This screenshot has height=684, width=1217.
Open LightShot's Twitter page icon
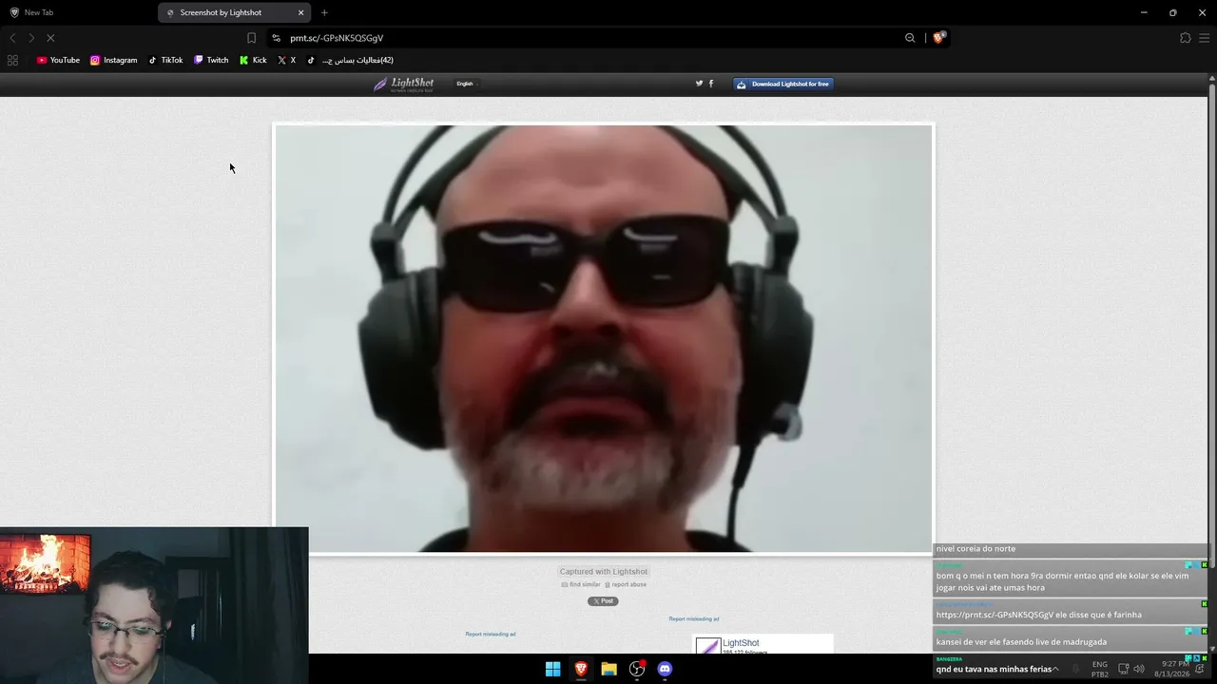pos(699,84)
